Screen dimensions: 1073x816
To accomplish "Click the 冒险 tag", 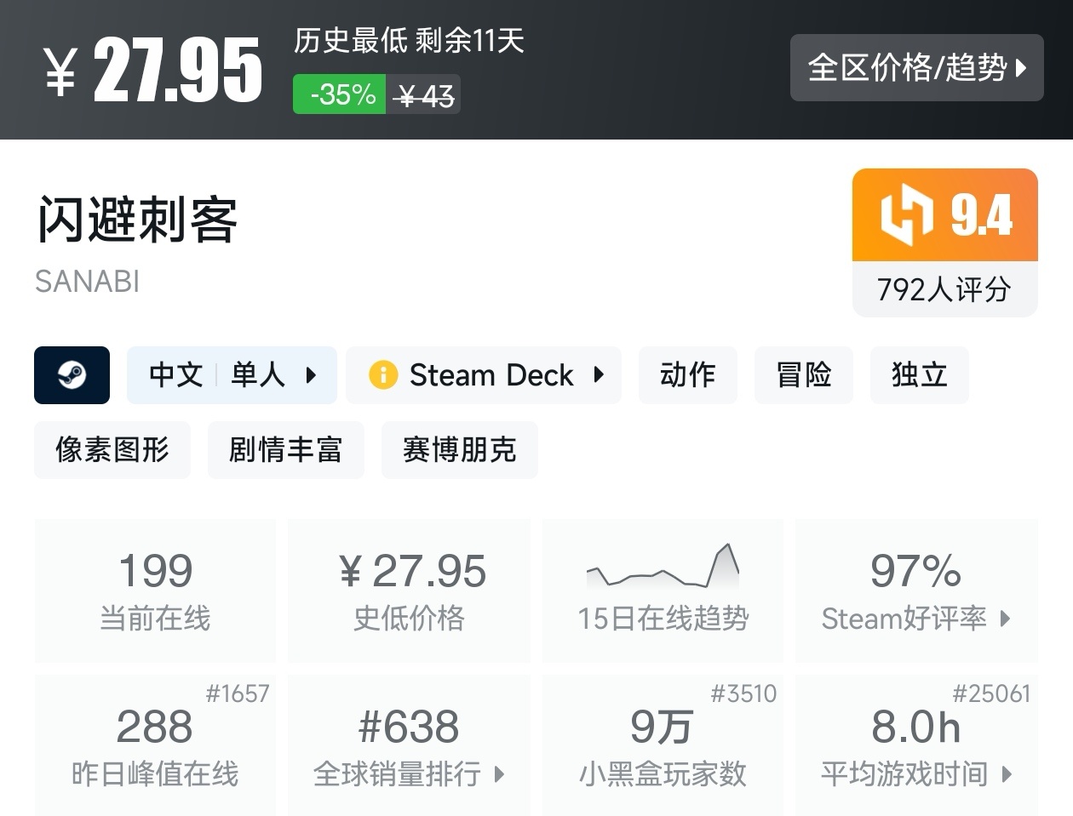I will click(x=803, y=374).
